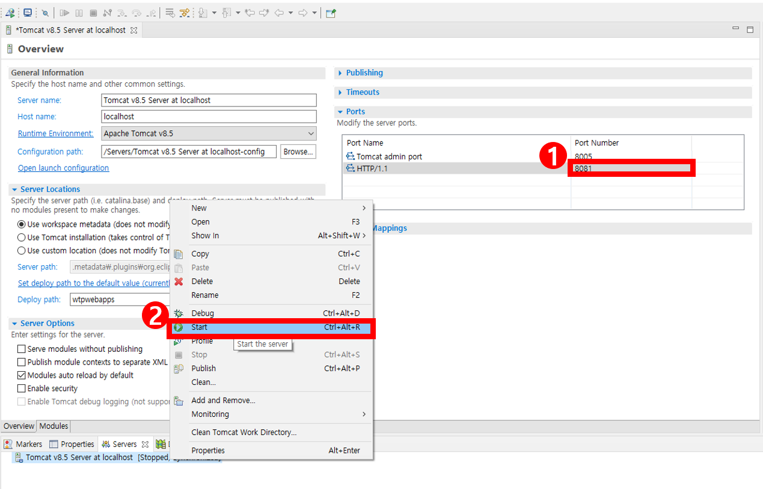Open the Monitoring submenu
The width and height of the screenshot is (763, 489).
[x=271, y=414]
